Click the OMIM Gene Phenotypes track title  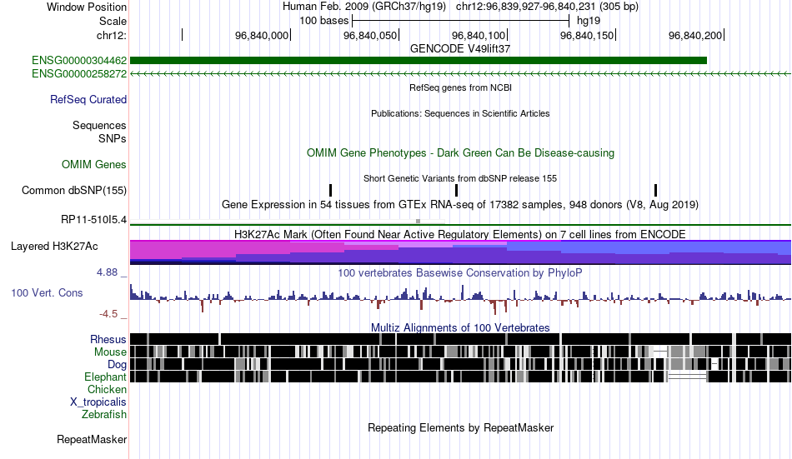coord(460,153)
